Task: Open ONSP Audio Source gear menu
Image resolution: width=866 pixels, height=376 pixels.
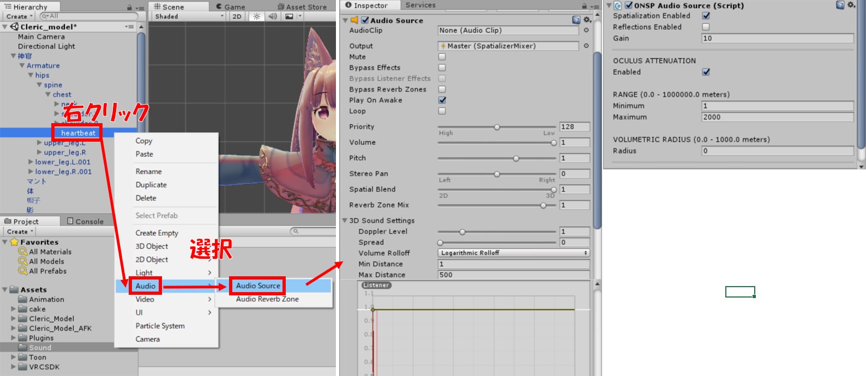Action: [851, 5]
